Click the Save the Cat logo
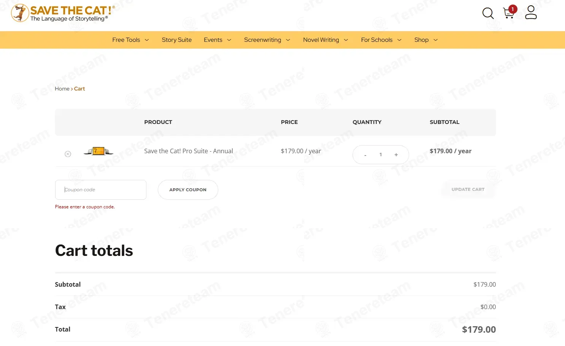The height and width of the screenshot is (346, 565). [x=63, y=13]
